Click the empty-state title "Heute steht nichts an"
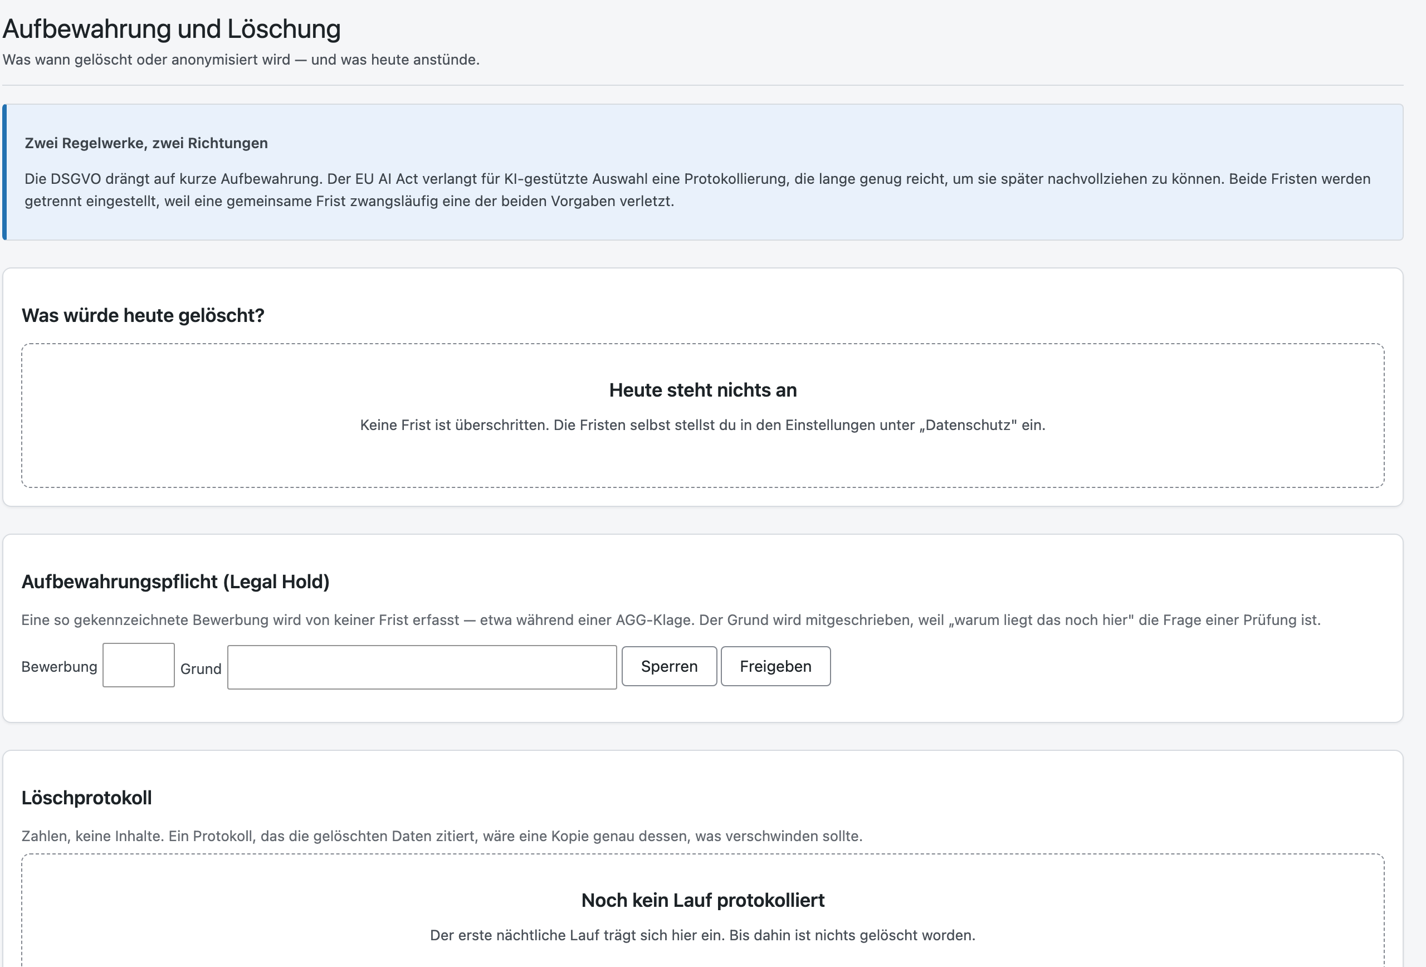Viewport: 1426px width, 967px height. [x=703, y=390]
